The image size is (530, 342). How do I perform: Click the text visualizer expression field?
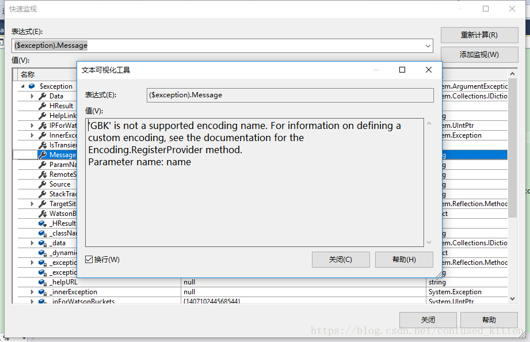[290, 95]
